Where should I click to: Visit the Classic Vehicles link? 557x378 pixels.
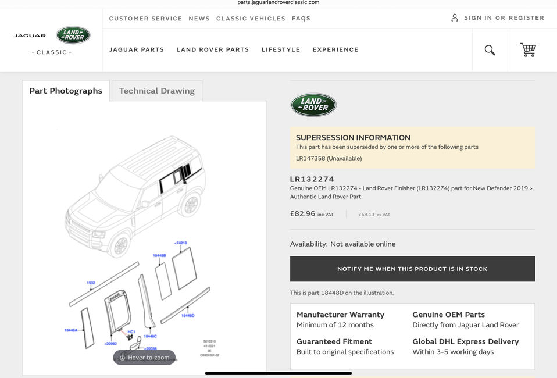[x=251, y=19]
